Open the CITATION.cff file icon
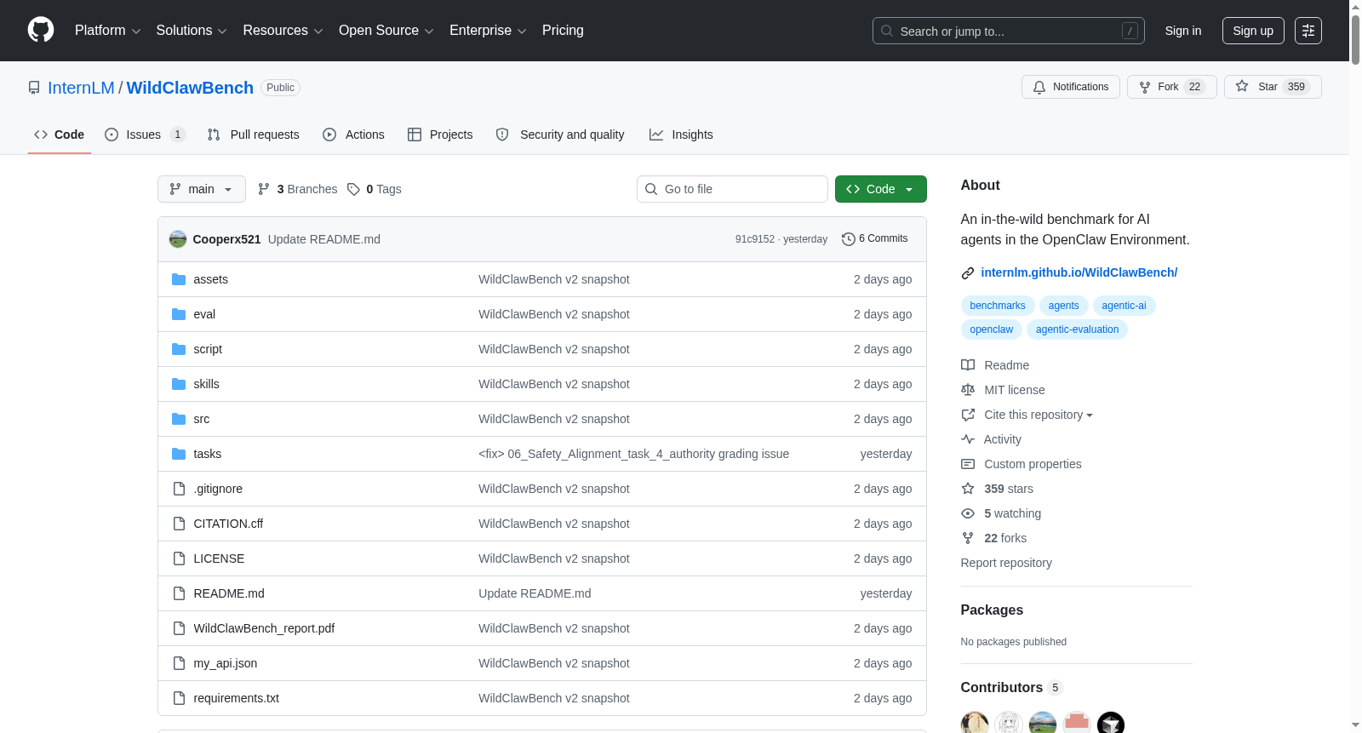Viewport: 1362px width, 733px height. point(179,524)
